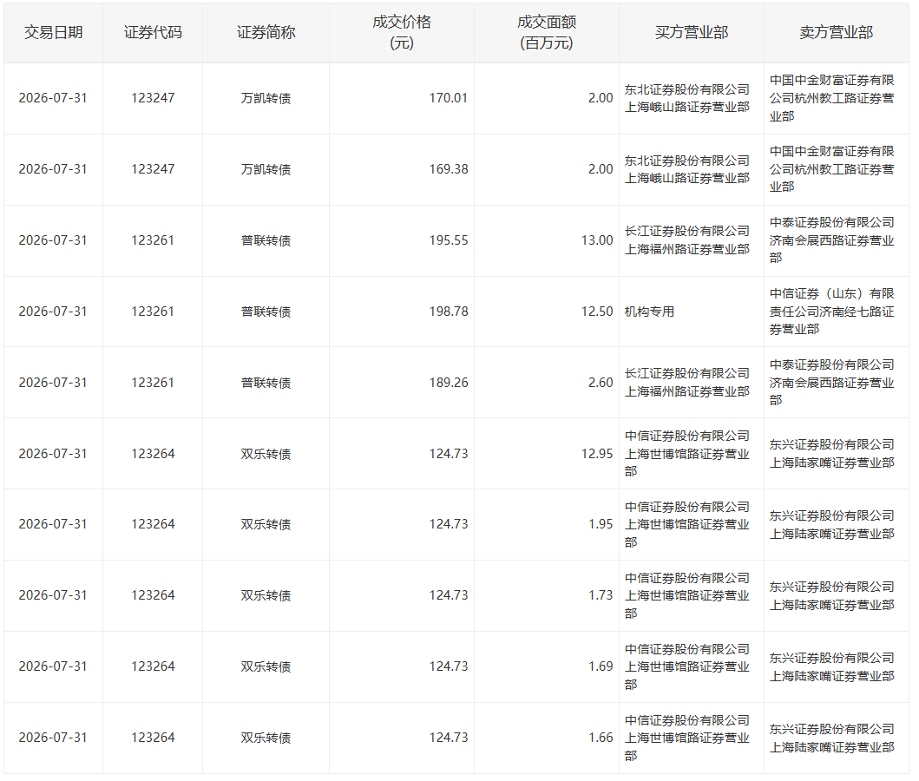This screenshot has width=919, height=781.
Task: Click the 成交面额(百万元) column header
Action: 546,33
